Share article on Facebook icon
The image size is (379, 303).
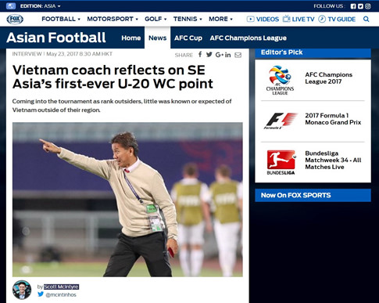coord(200,55)
